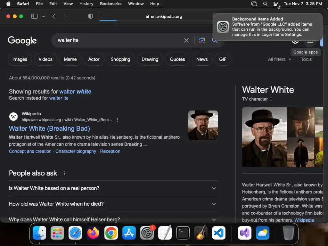Click the Background Items Added notification
Screen dimensions: 328x246
(267, 27)
